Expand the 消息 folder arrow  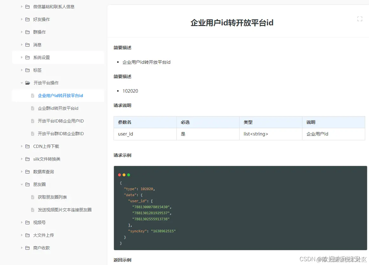pos(21,45)
